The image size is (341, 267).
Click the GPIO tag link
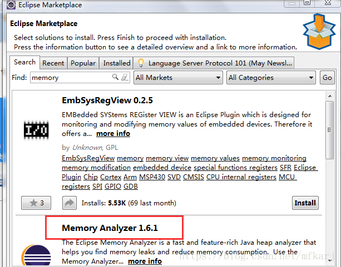113,187
